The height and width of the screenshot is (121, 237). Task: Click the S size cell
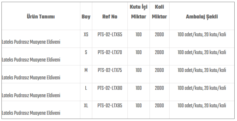pyautogui.click(x=86, y=52)
